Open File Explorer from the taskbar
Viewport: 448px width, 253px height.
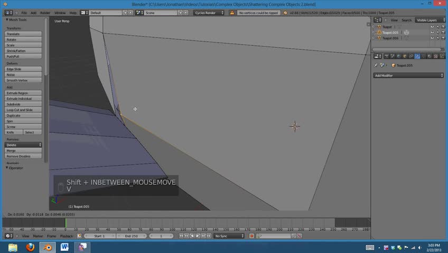[13, 247]
